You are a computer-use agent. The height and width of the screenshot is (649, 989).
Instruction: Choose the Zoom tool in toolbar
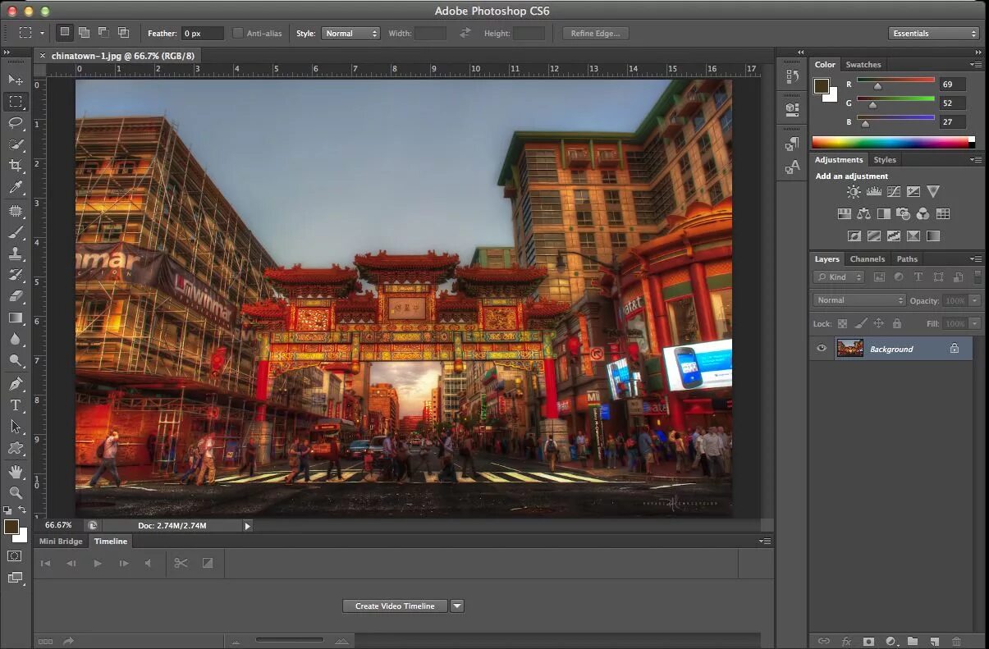[16, 492]
